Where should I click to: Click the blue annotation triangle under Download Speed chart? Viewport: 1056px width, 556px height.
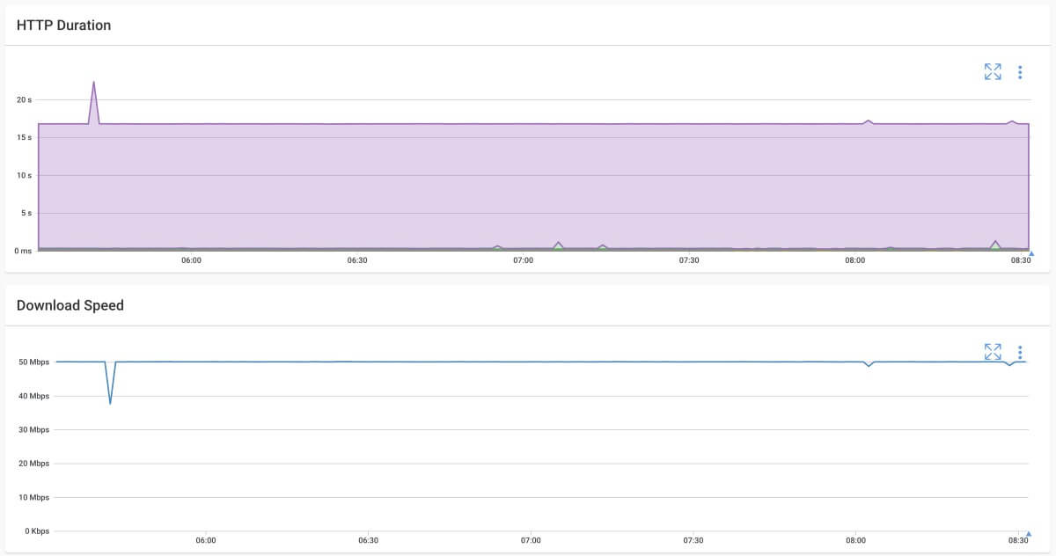tap(1028, 531)
